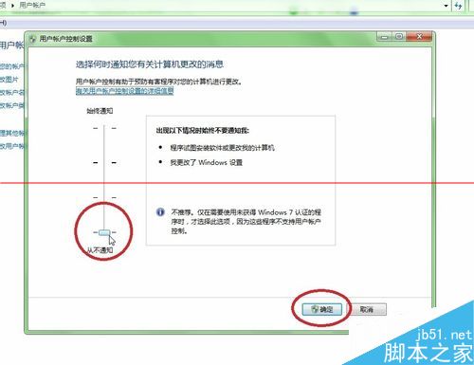Image resolution: width=474 pixels, height=365 pixels.
Task: Set the slider to the third notch
Action: pyautogui.click(x=104, y=197)
